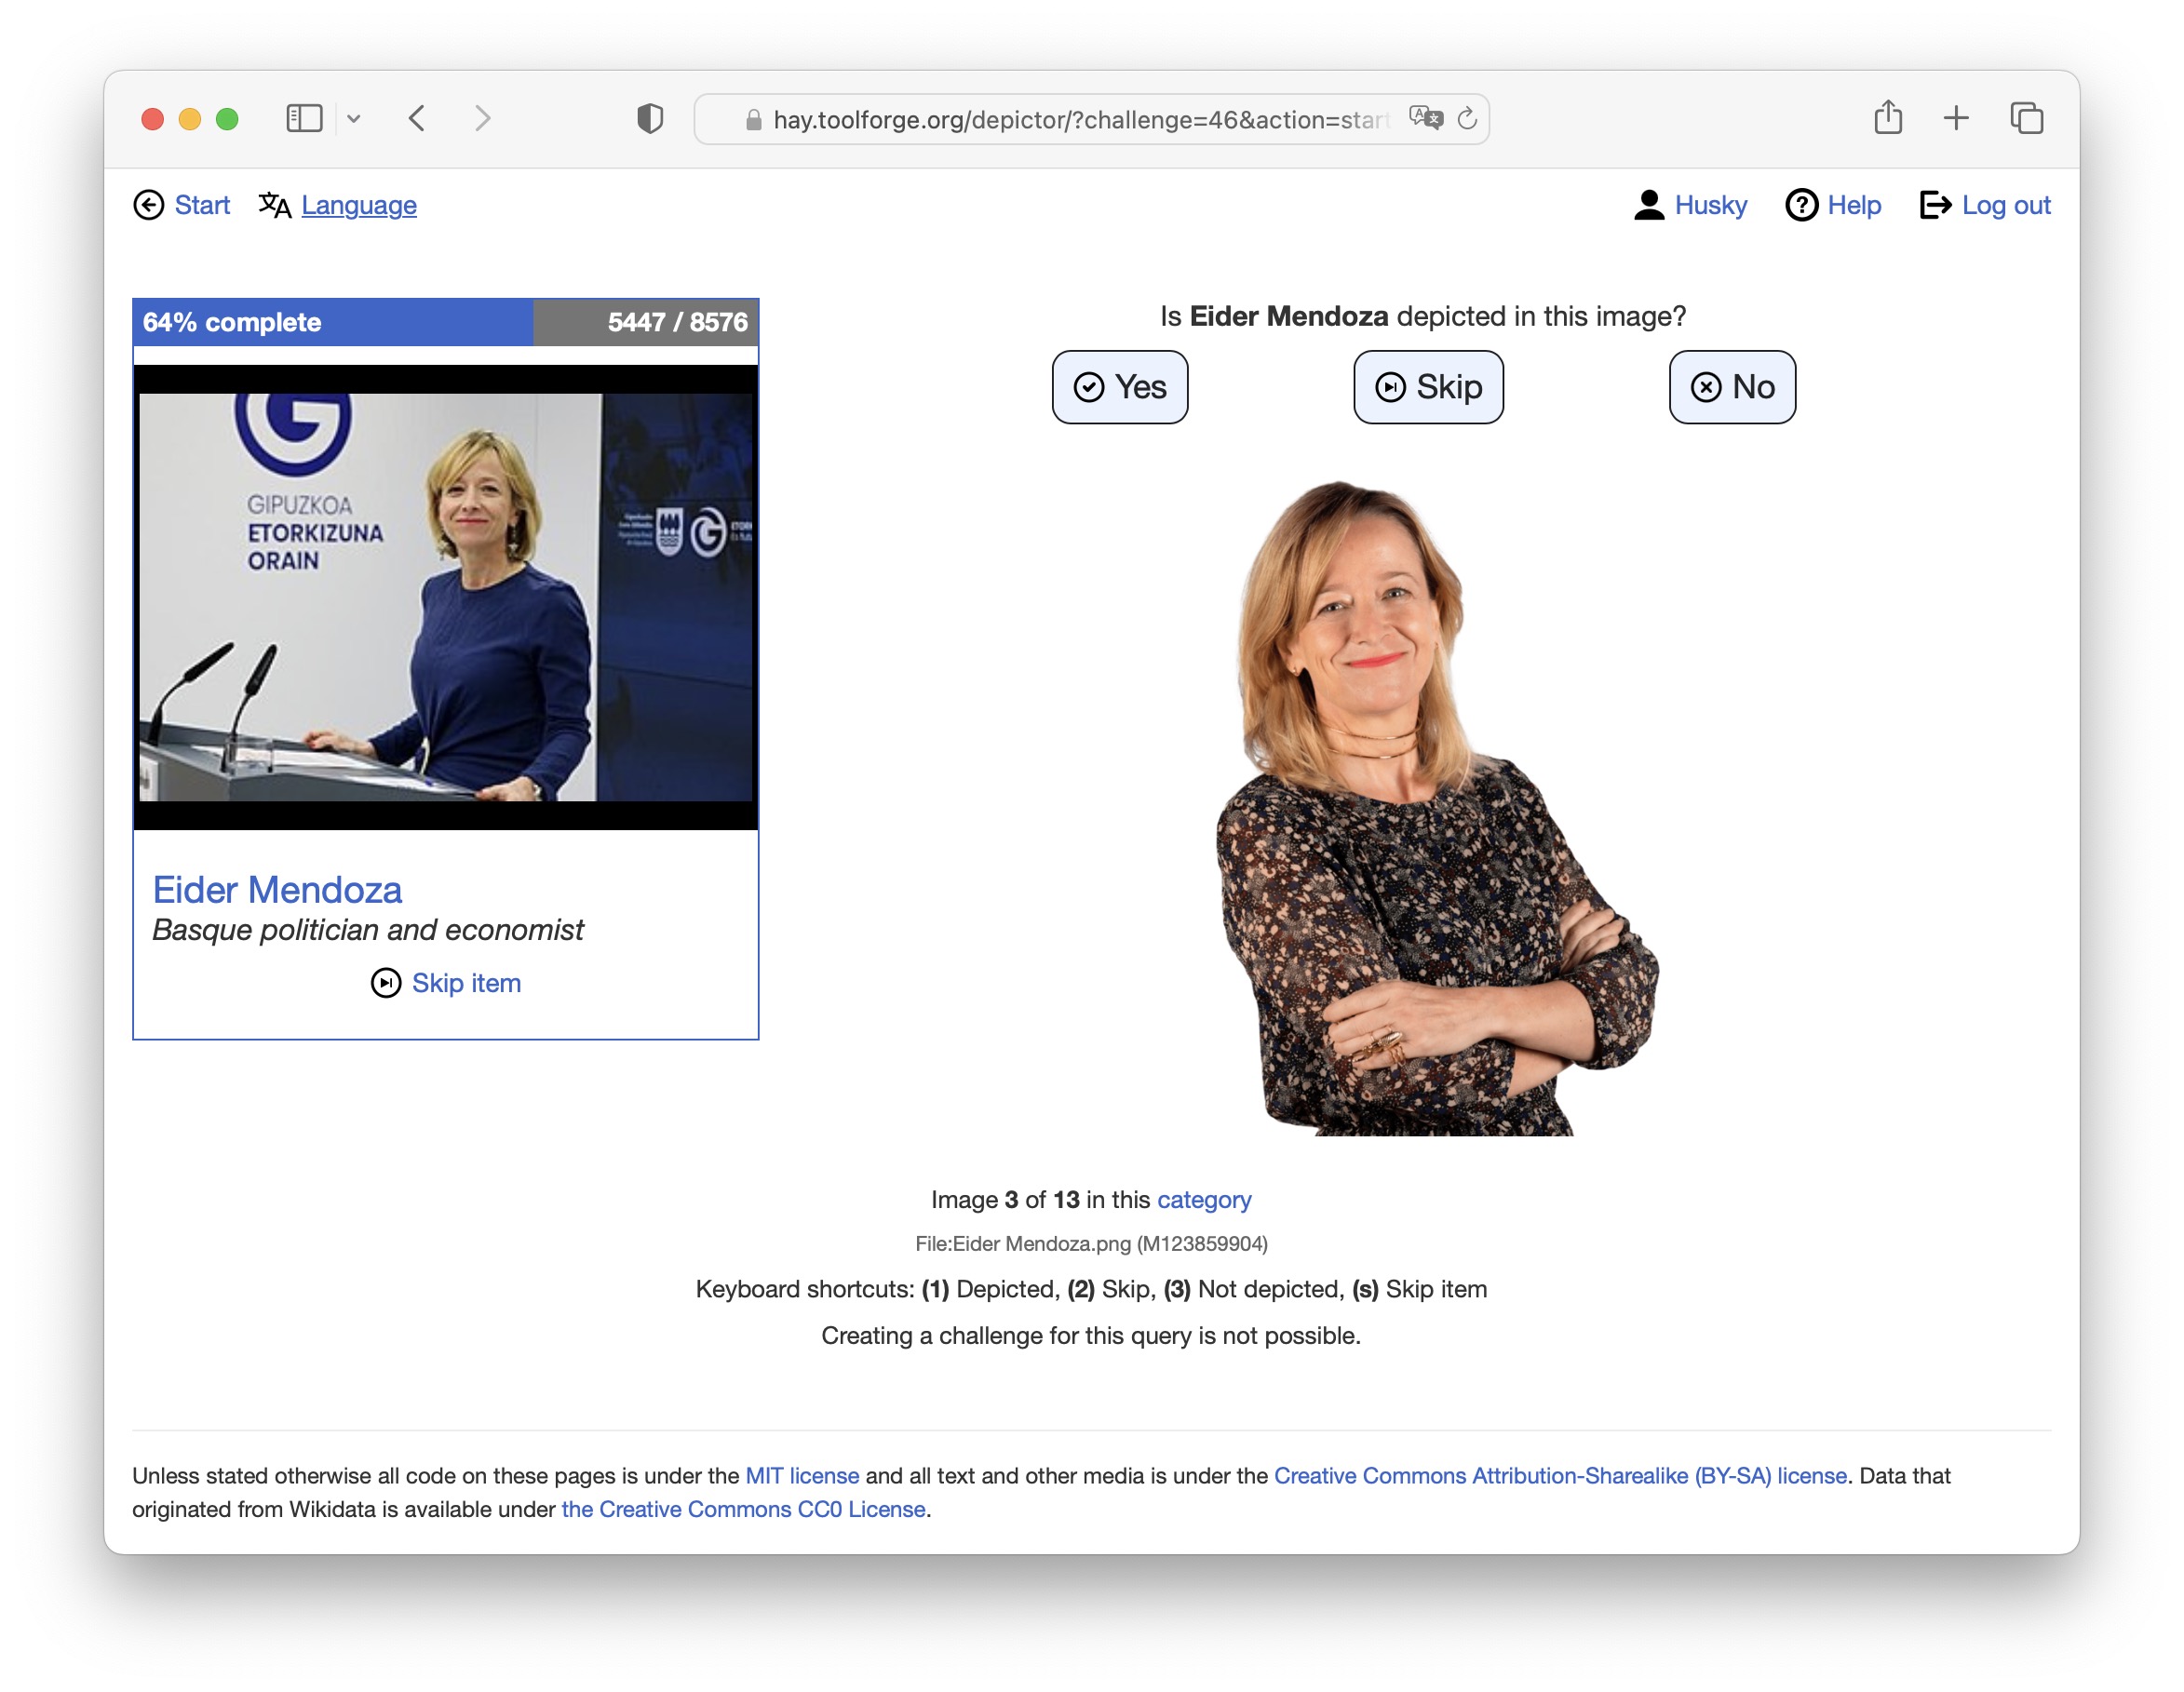Screen dimensions: 2184x1692
Task: Click the File:Eider Mendoza.png filename text
Action: point(1091,1243)
